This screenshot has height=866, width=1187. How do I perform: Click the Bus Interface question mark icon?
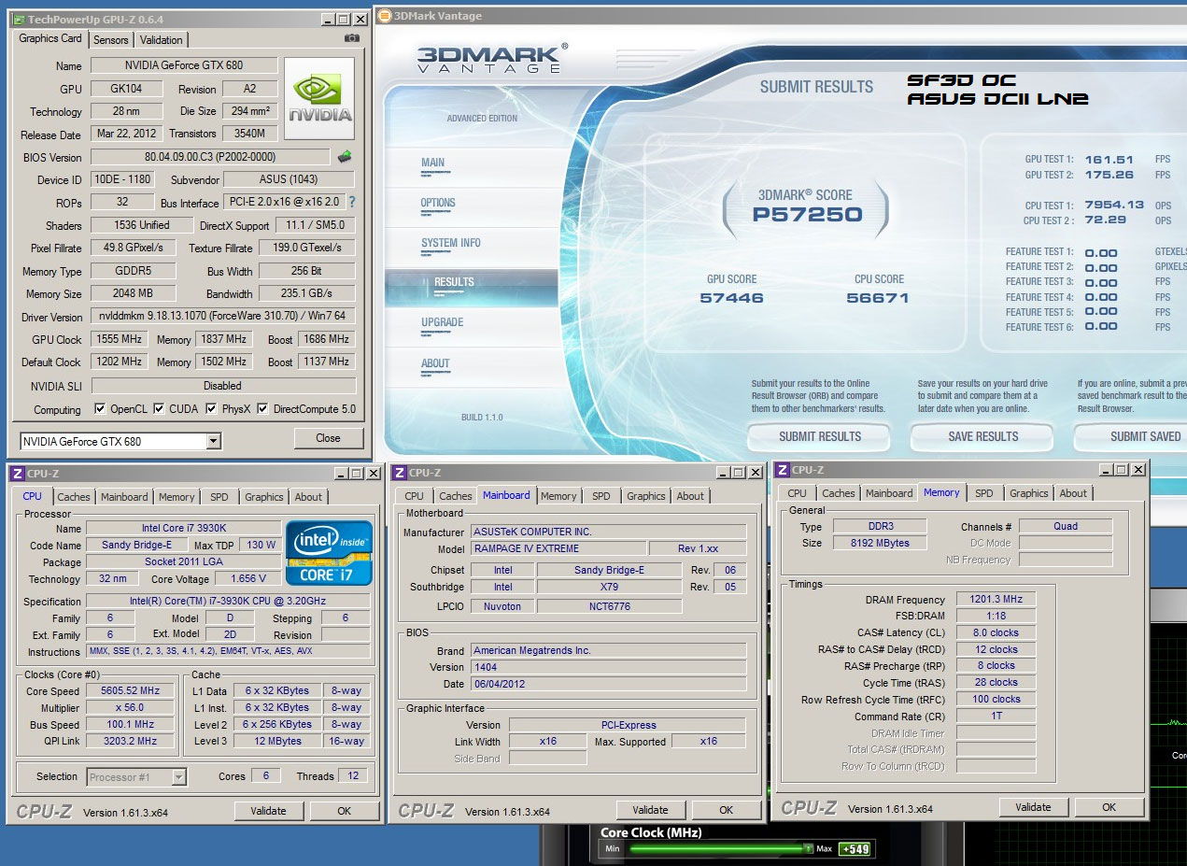coord(352,202)
